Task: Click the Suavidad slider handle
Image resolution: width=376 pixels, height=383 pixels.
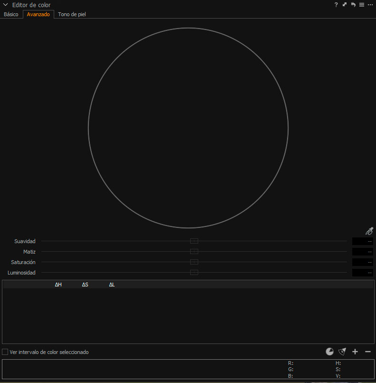Action: click(194, 241)
